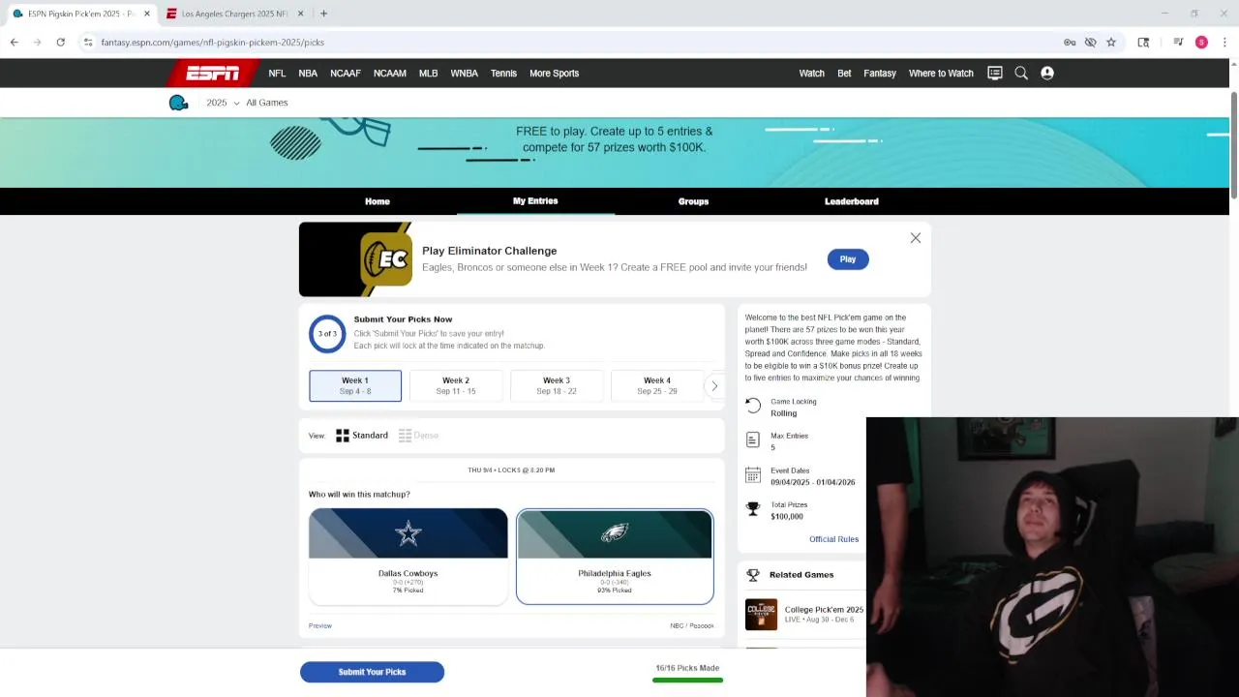Select the Week 3 Sep 18 - 22 tab
This screenshot has width=1239, height=697.
click(x=557, y=385)
